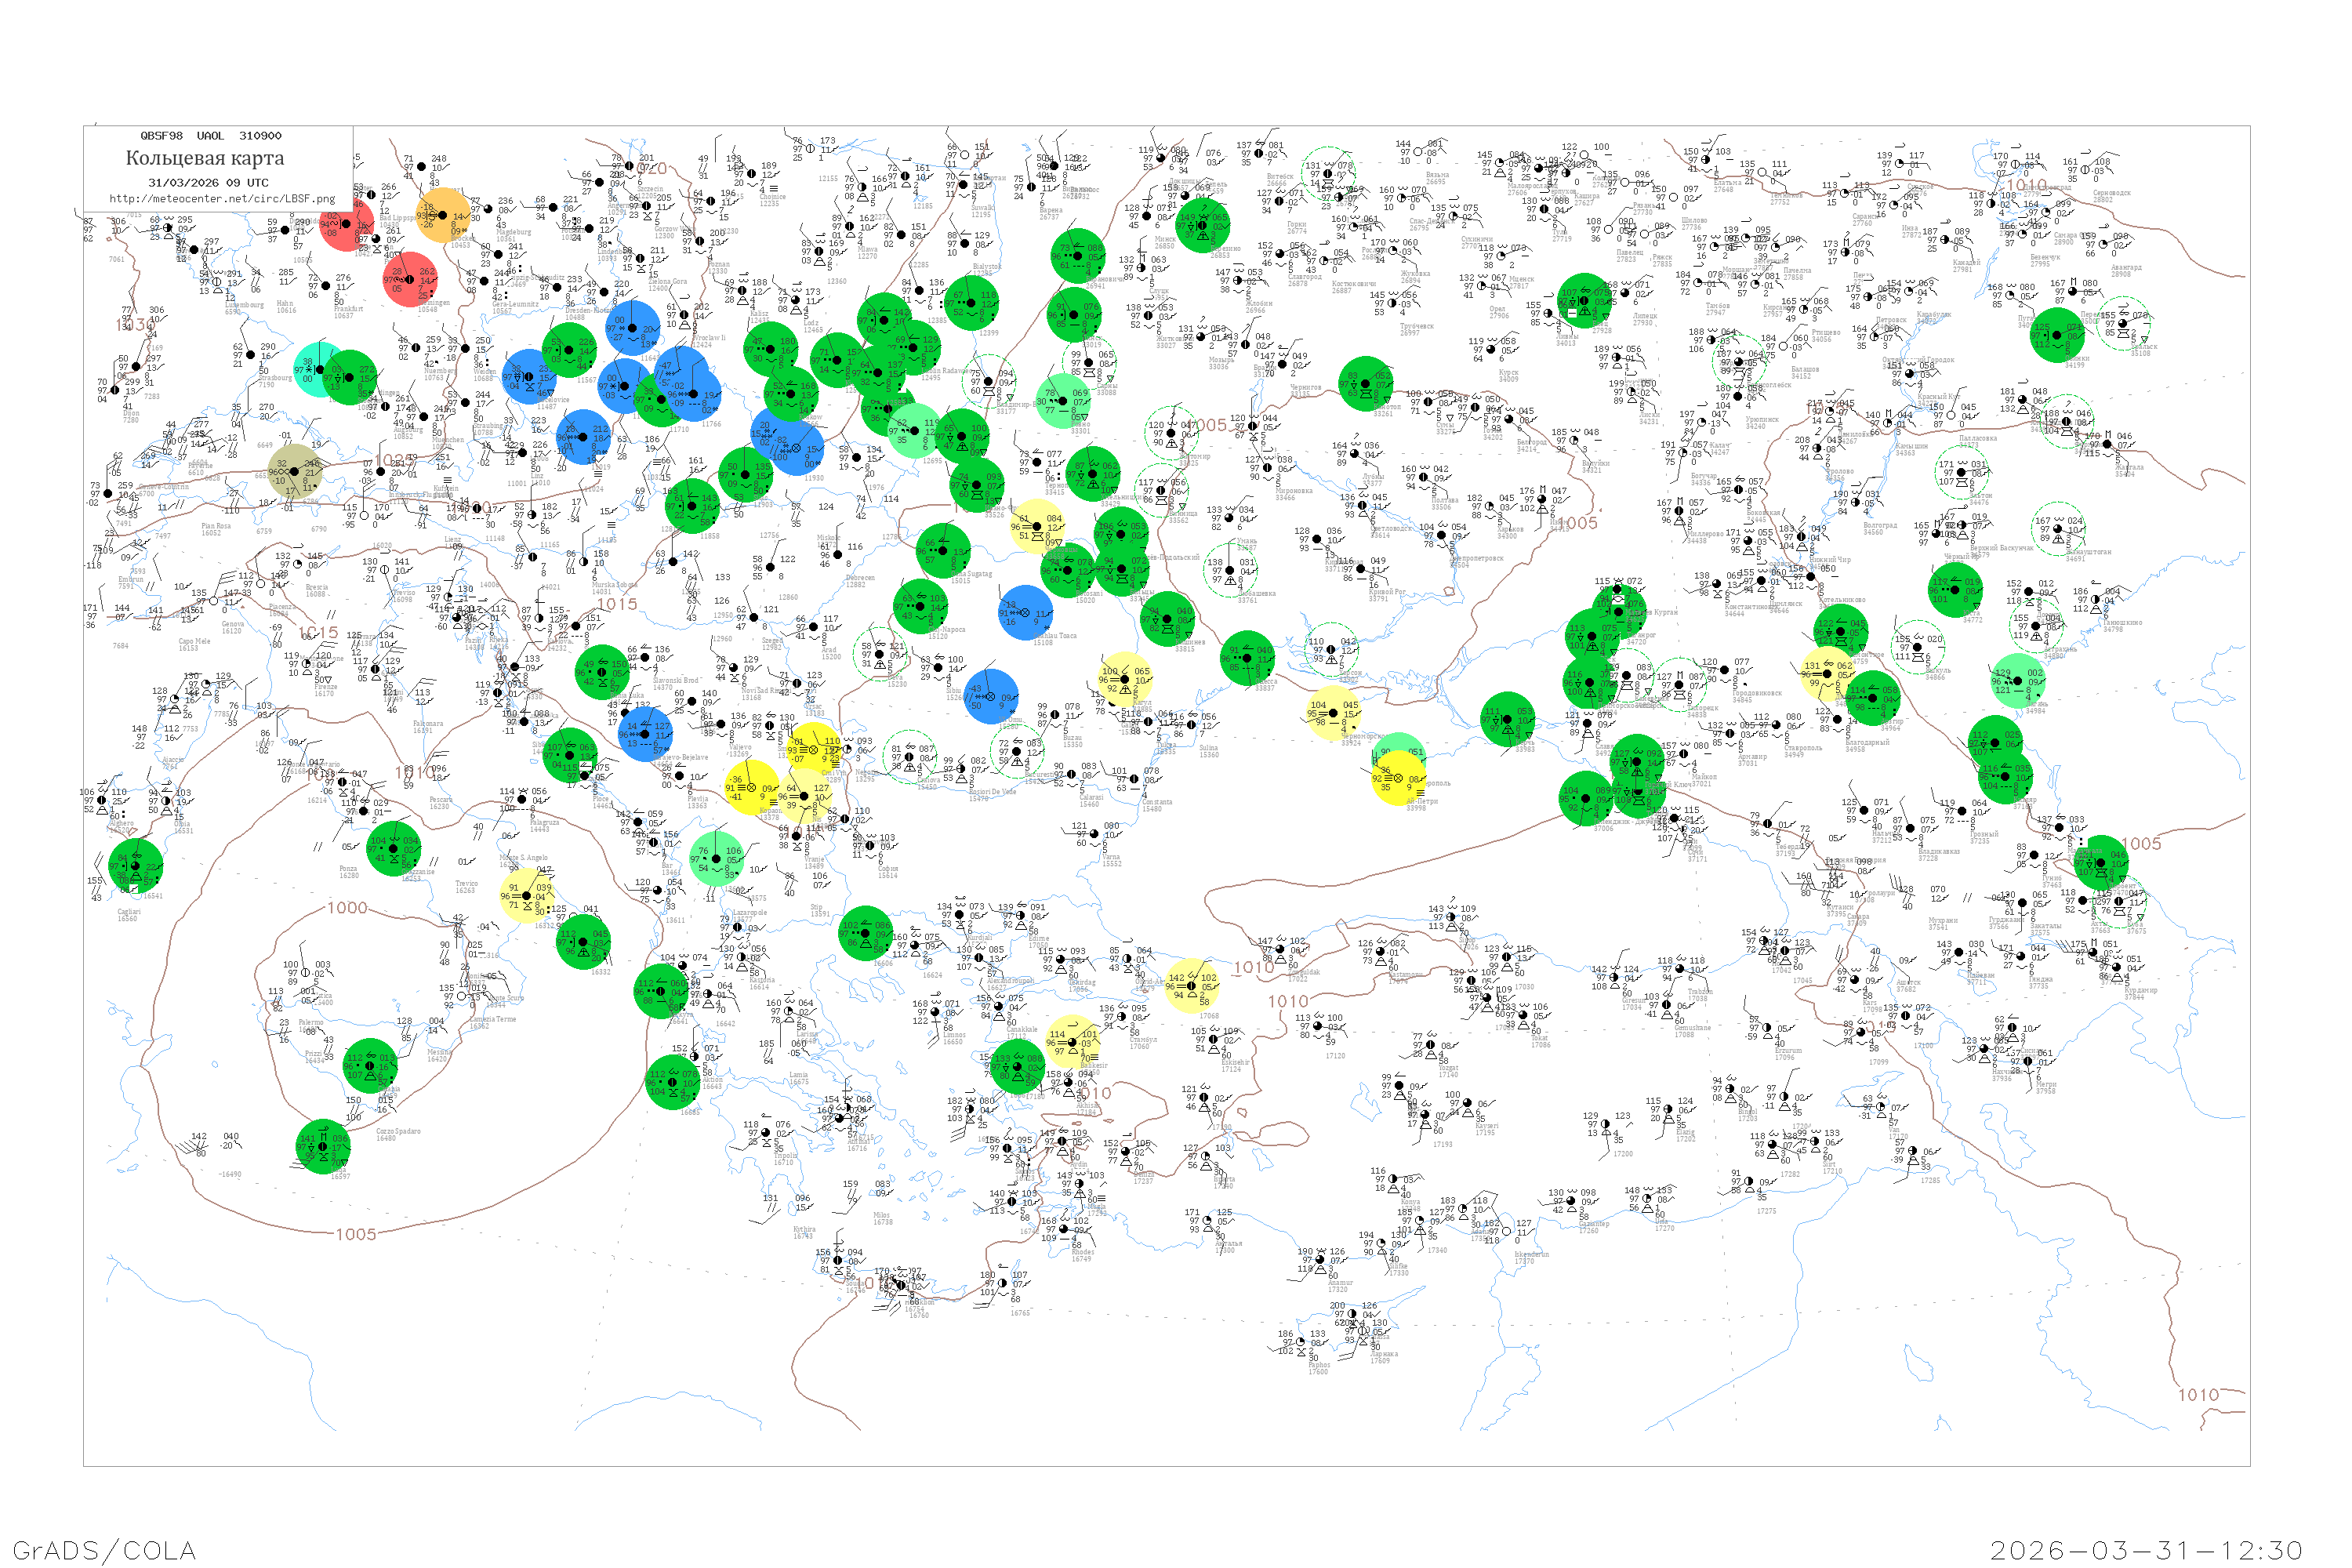Click the 1000 isobar label above Sicily
Viewport: 2352px width, 1568px height.
coord(347,908)
